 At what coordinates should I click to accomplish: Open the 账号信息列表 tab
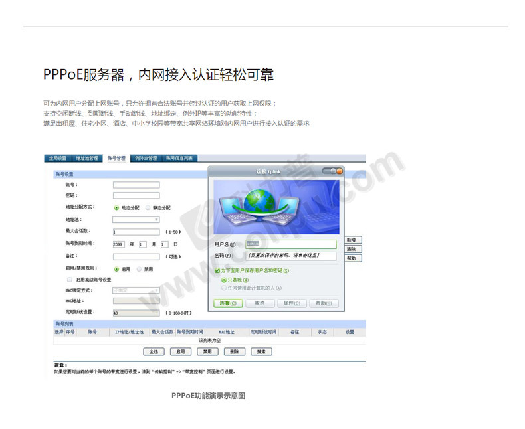tap(179, 159)
